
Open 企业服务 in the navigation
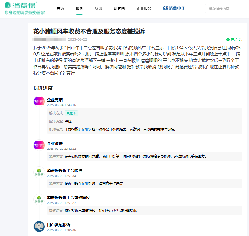(144, 8)
